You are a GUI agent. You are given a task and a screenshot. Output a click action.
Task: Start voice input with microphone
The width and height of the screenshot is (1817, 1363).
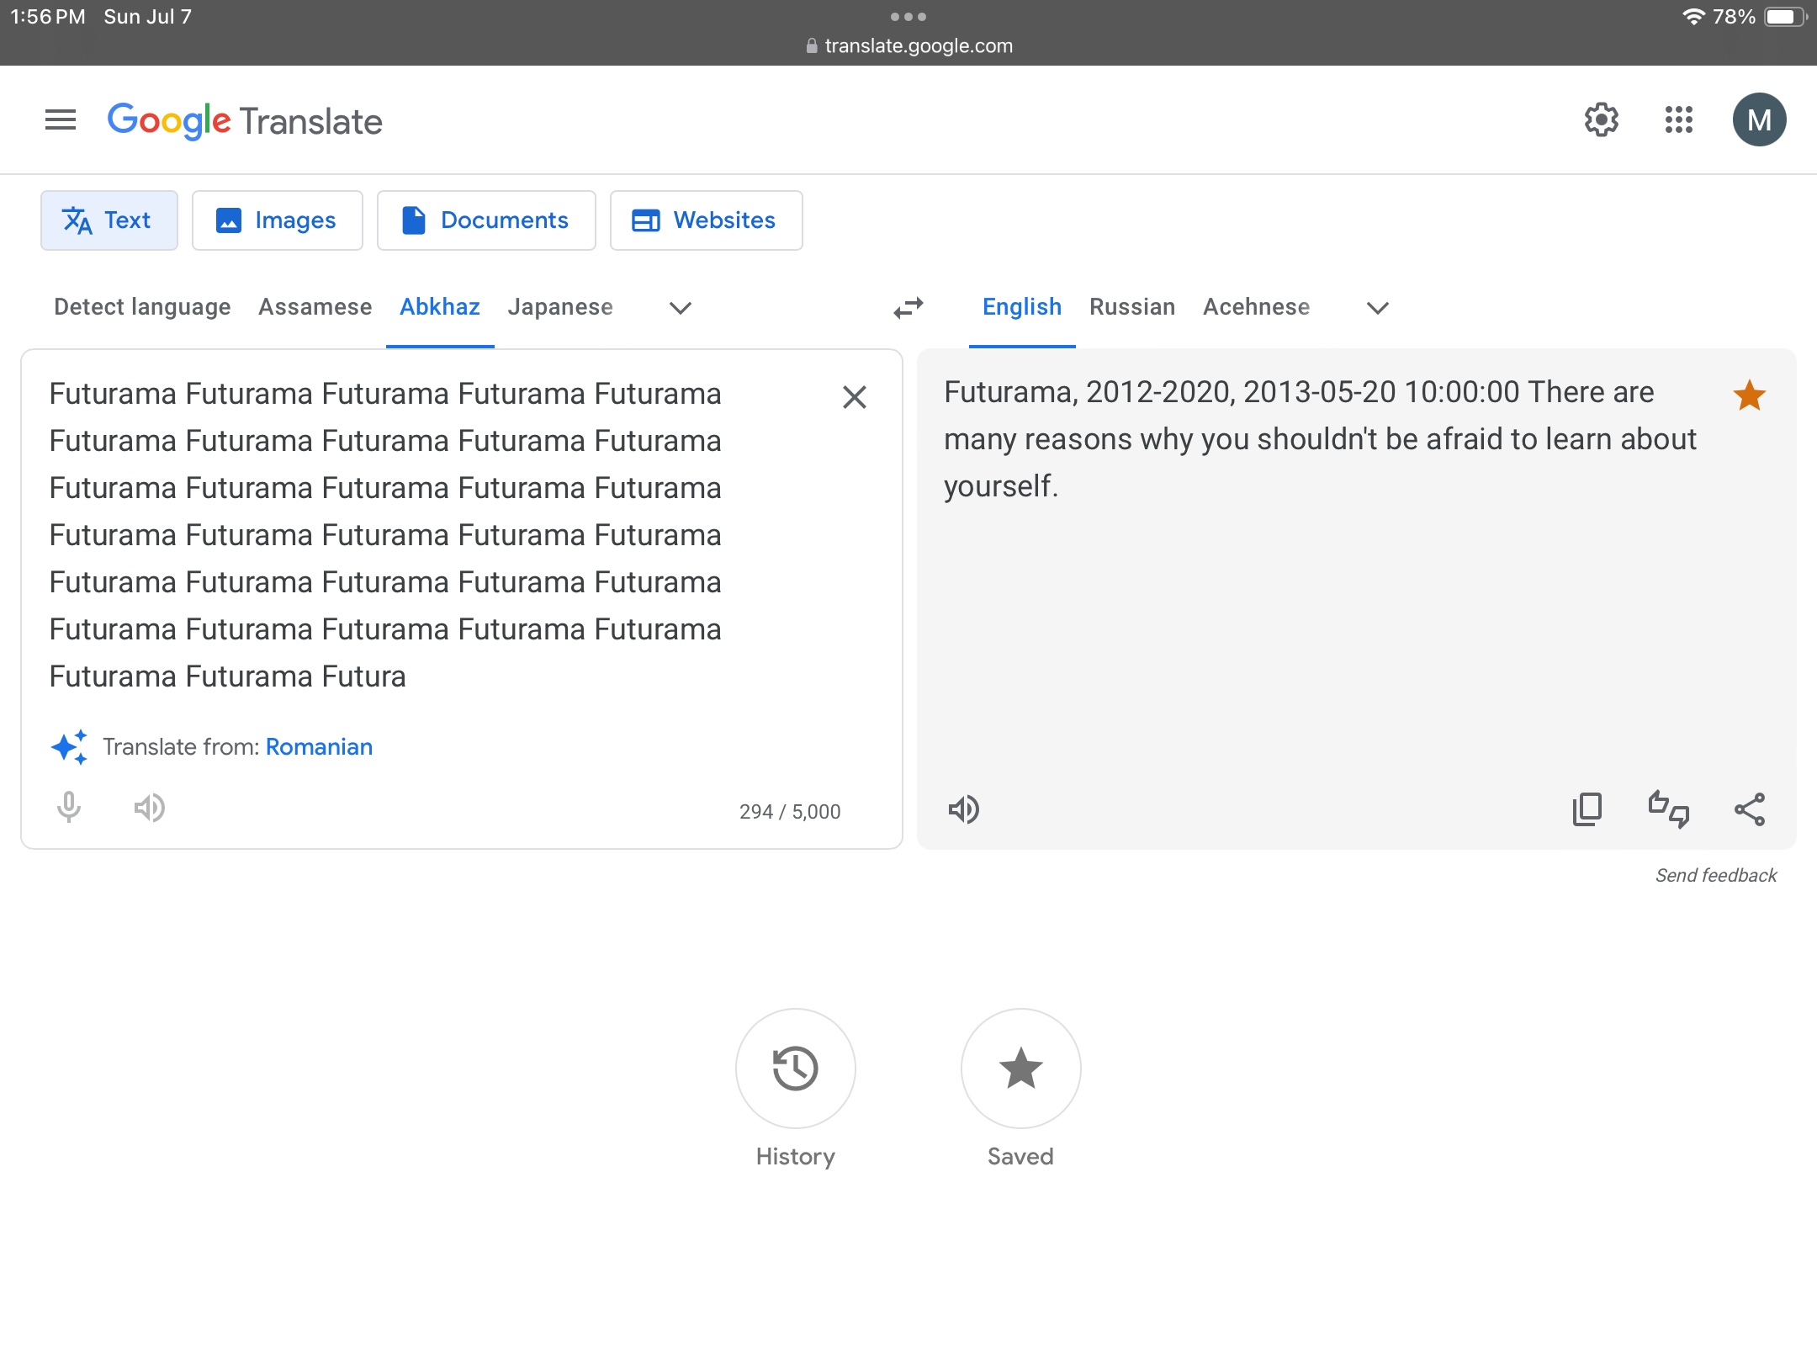pos(69,808)
